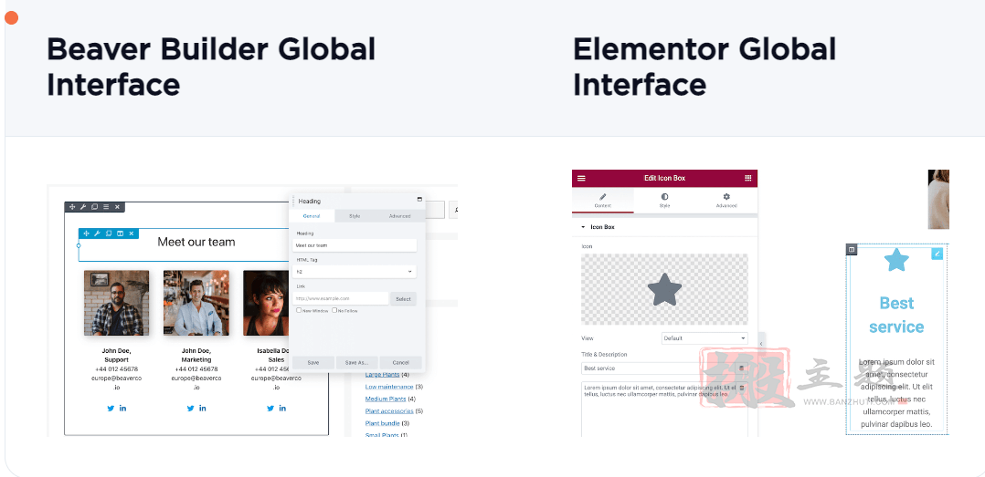Enable the New Window checkbox
Image resolution: width=985 pixels, height=477 pixels.
tap(299, 310)
